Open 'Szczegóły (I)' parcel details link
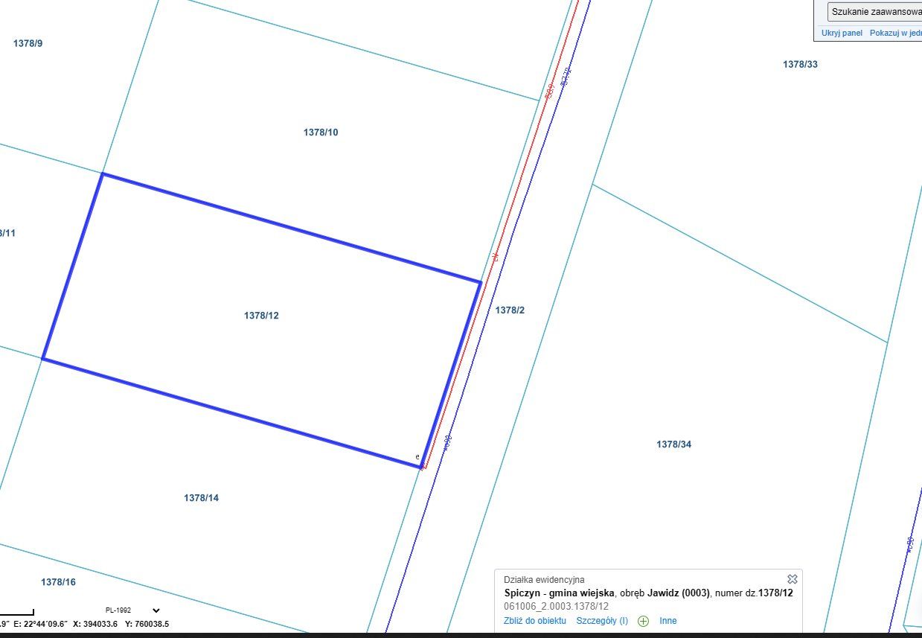The height and width of the screenshot is (638, 922). (602, 621)
